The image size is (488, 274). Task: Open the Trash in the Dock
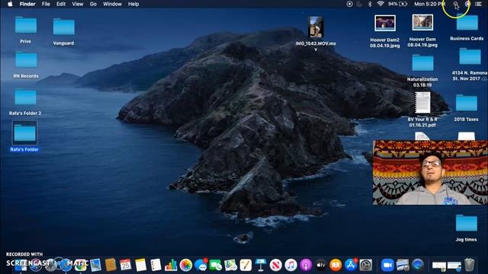click(x=470, y=265)
